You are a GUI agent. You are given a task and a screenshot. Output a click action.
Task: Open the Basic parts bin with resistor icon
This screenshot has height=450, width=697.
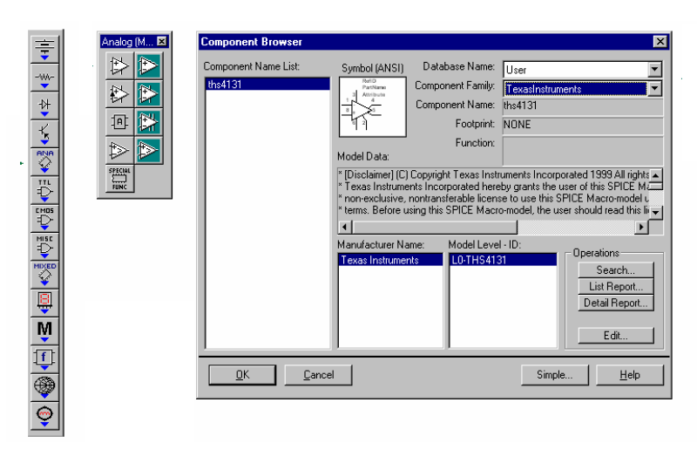(44, 78)
